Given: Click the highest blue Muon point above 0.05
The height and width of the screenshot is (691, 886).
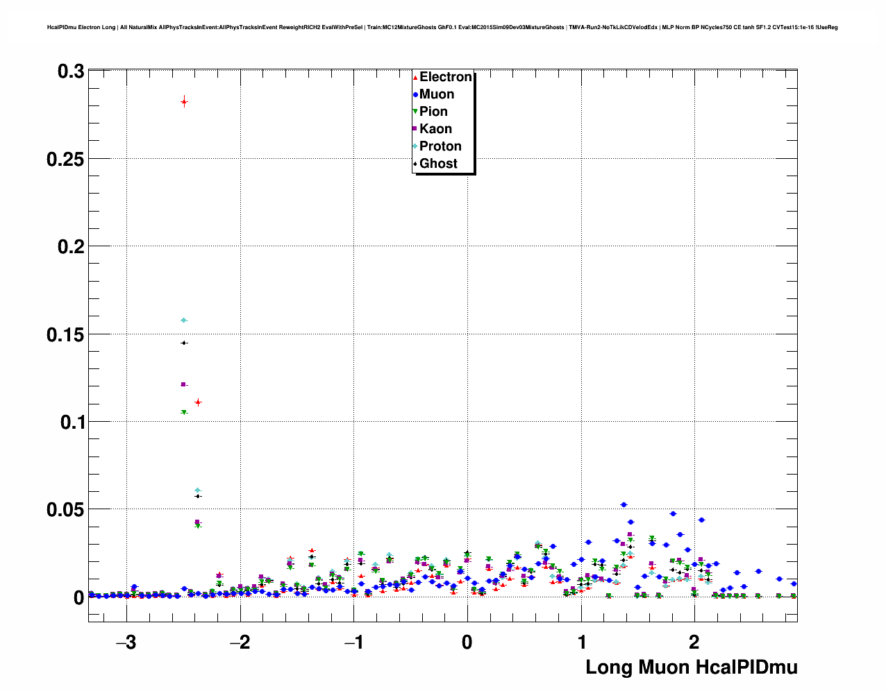Looking at the screenshot, I should click(624, 505).
